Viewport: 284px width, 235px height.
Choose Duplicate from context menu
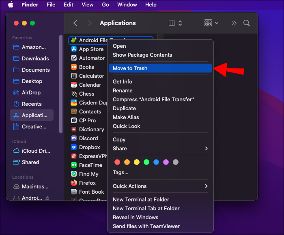pos(160,108)
